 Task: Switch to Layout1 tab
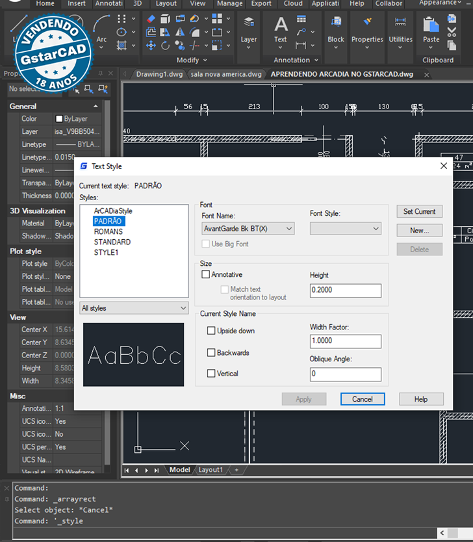(x=211, y=470)
